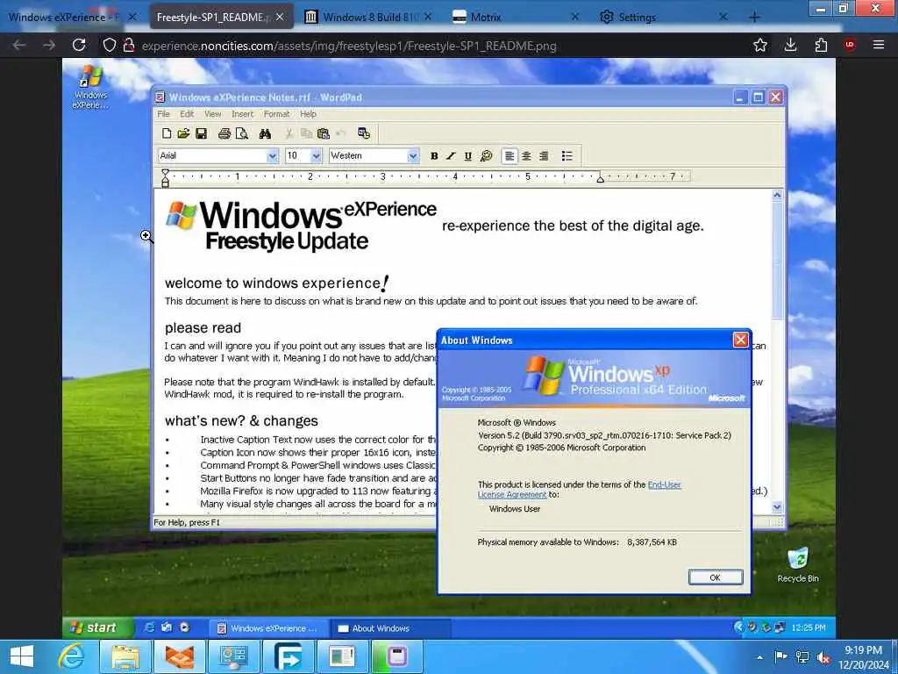The width and height of the screenshot is (898, 674).
Task: Click the WordPad scrollbar up arrow
Action: click(777, 196)
